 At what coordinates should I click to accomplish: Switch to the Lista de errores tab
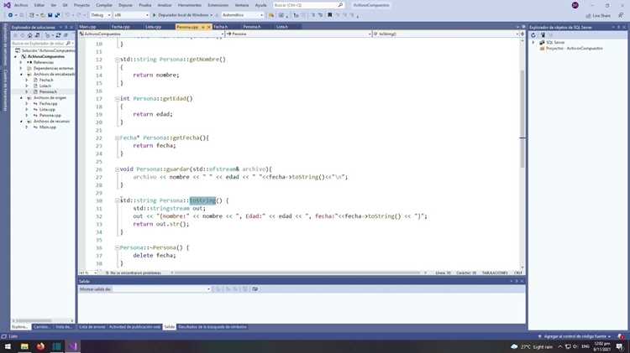coord(92,327)
